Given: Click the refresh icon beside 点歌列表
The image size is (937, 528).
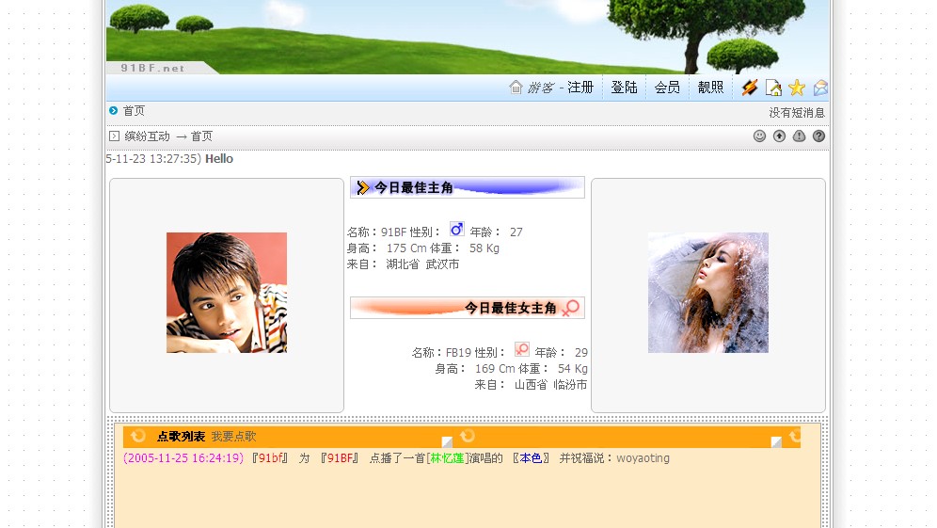Looking at the screenshot, I should 138,436.
